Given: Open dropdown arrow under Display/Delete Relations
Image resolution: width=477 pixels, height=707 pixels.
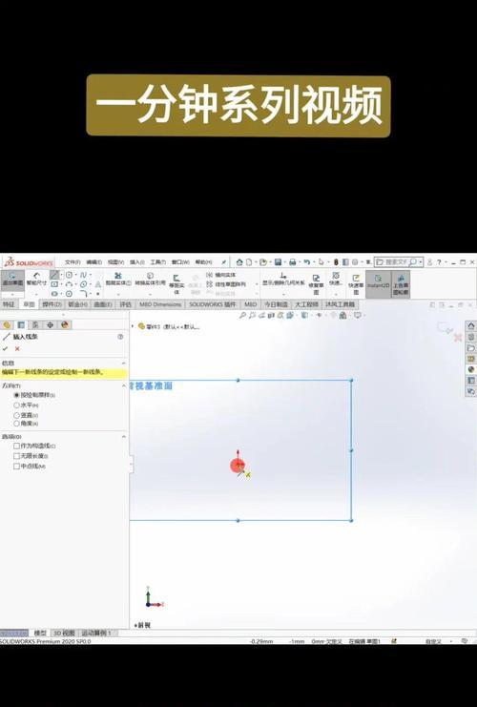Looking at the screenshot, I should (x=283, y=295).
